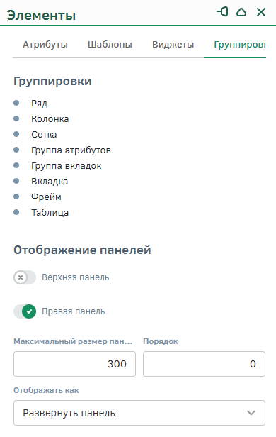The width and height of the screenshot is (276, 437).
Task: Click the bullet icon next to Ряд
Action: [x=16, y=103]
